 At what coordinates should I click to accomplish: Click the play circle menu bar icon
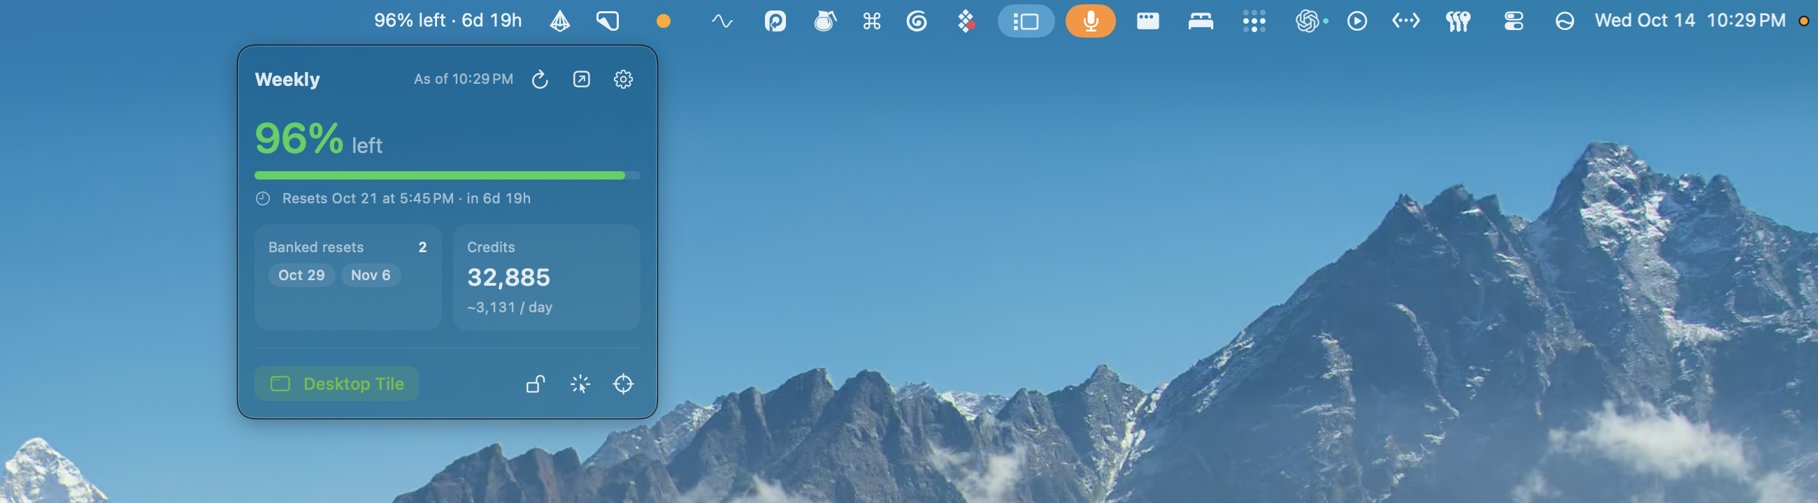tap(1357, 21)
